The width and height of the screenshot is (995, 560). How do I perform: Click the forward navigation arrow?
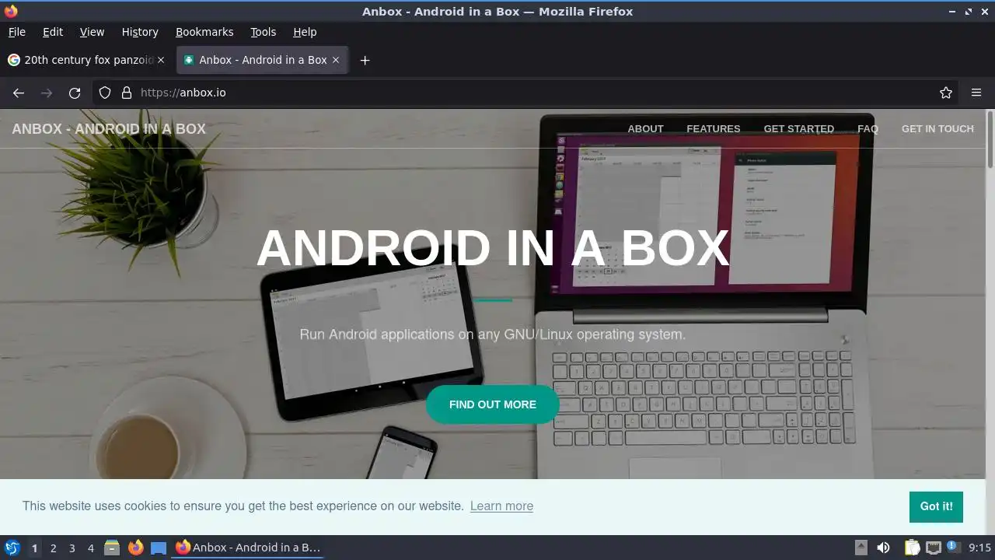click(47, 93)
